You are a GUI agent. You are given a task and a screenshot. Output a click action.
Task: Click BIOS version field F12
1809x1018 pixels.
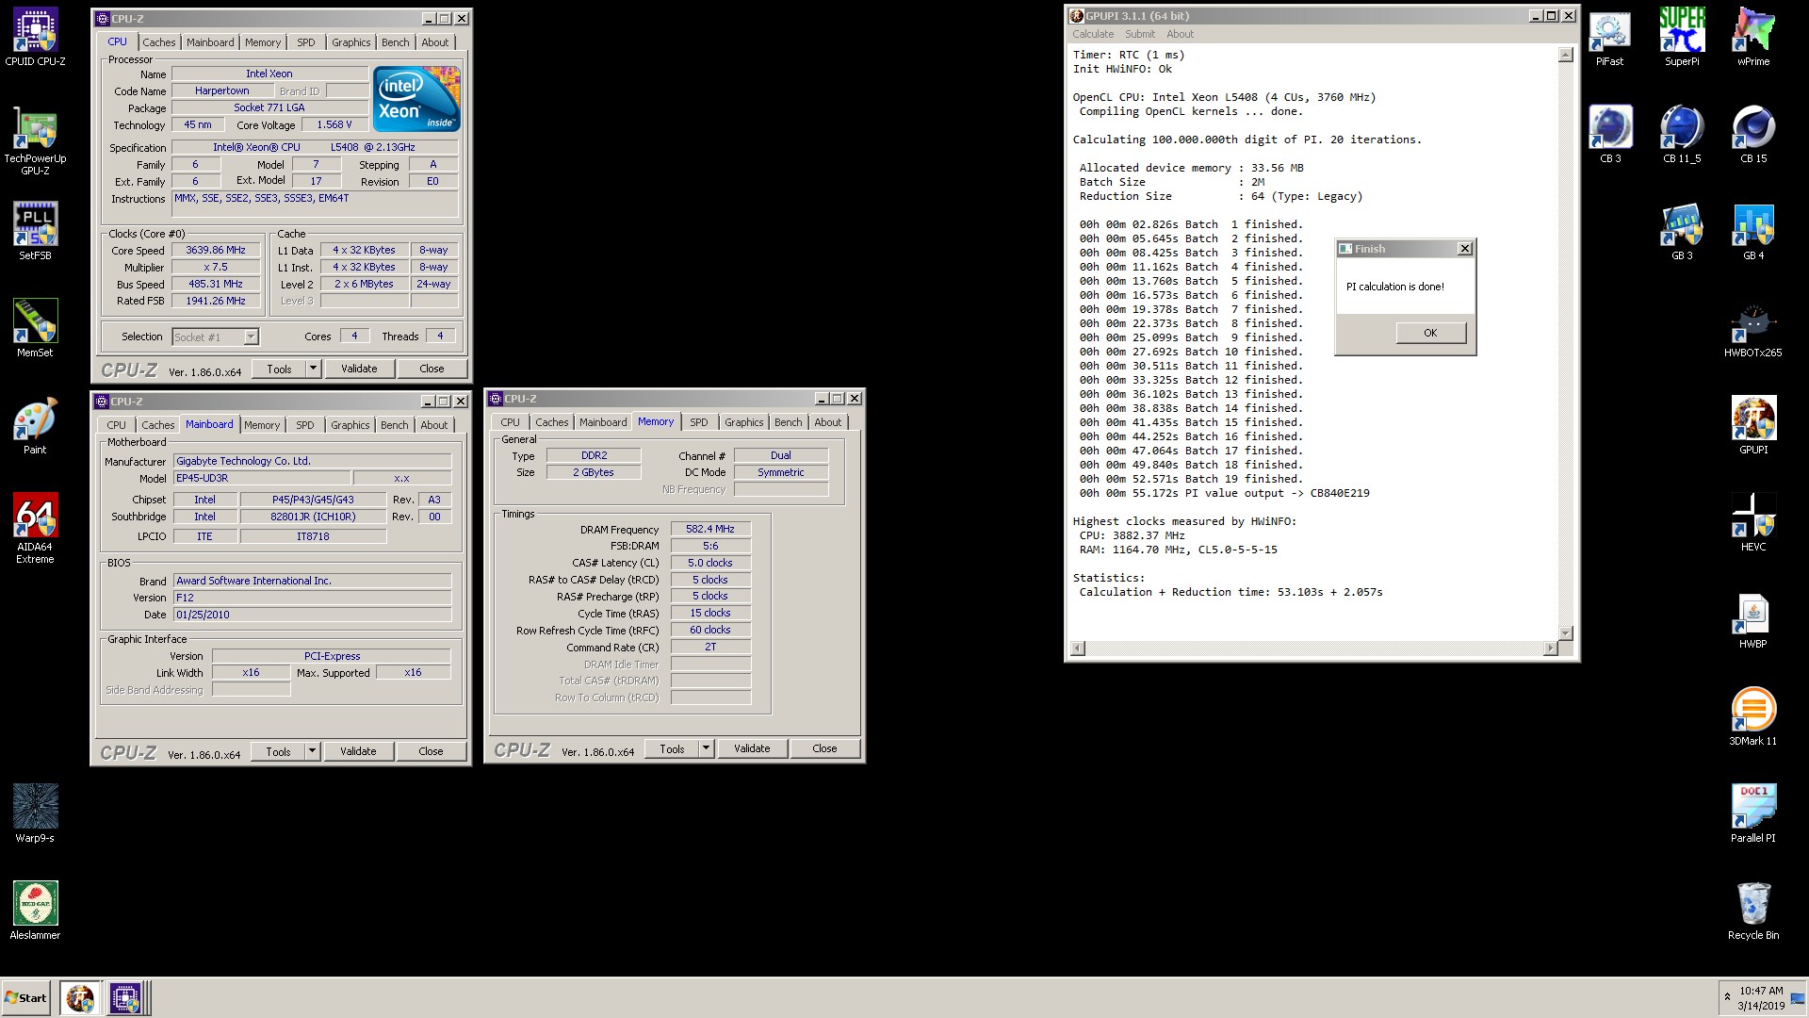pyautogui.click(x=313, y=598)
